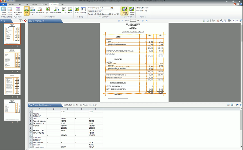Image resolution: width=243 pixels, height=150 pixels.
Task: Select PowerPoint as conversion format
Action: 40,10
